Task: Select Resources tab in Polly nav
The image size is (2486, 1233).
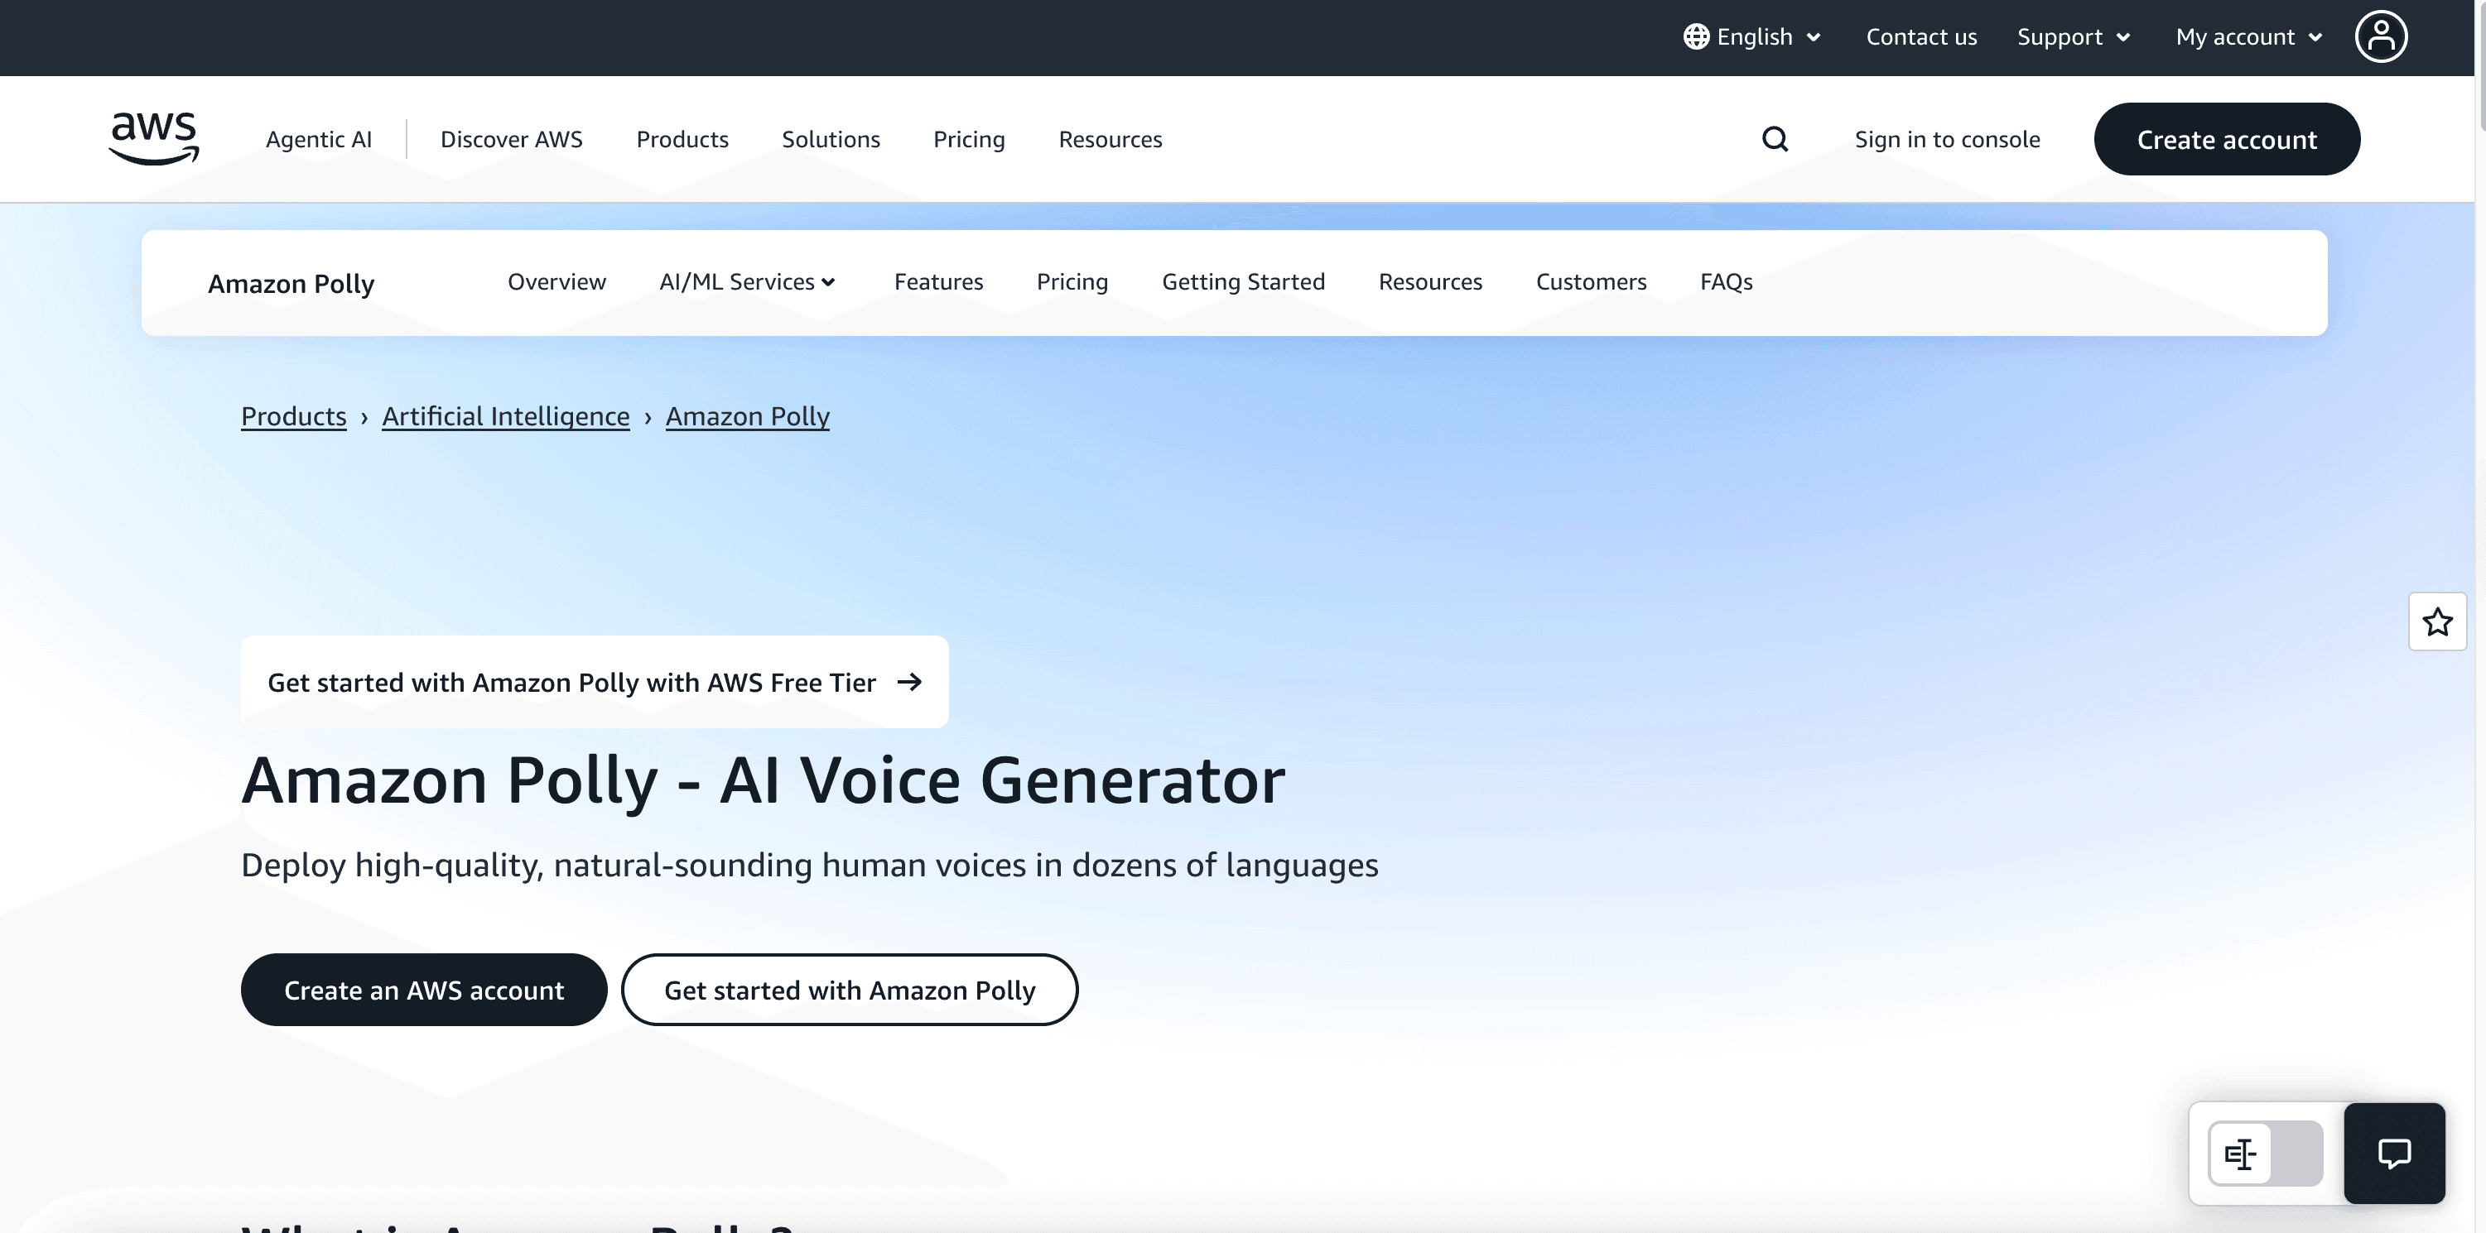Action: [1430, 281]
